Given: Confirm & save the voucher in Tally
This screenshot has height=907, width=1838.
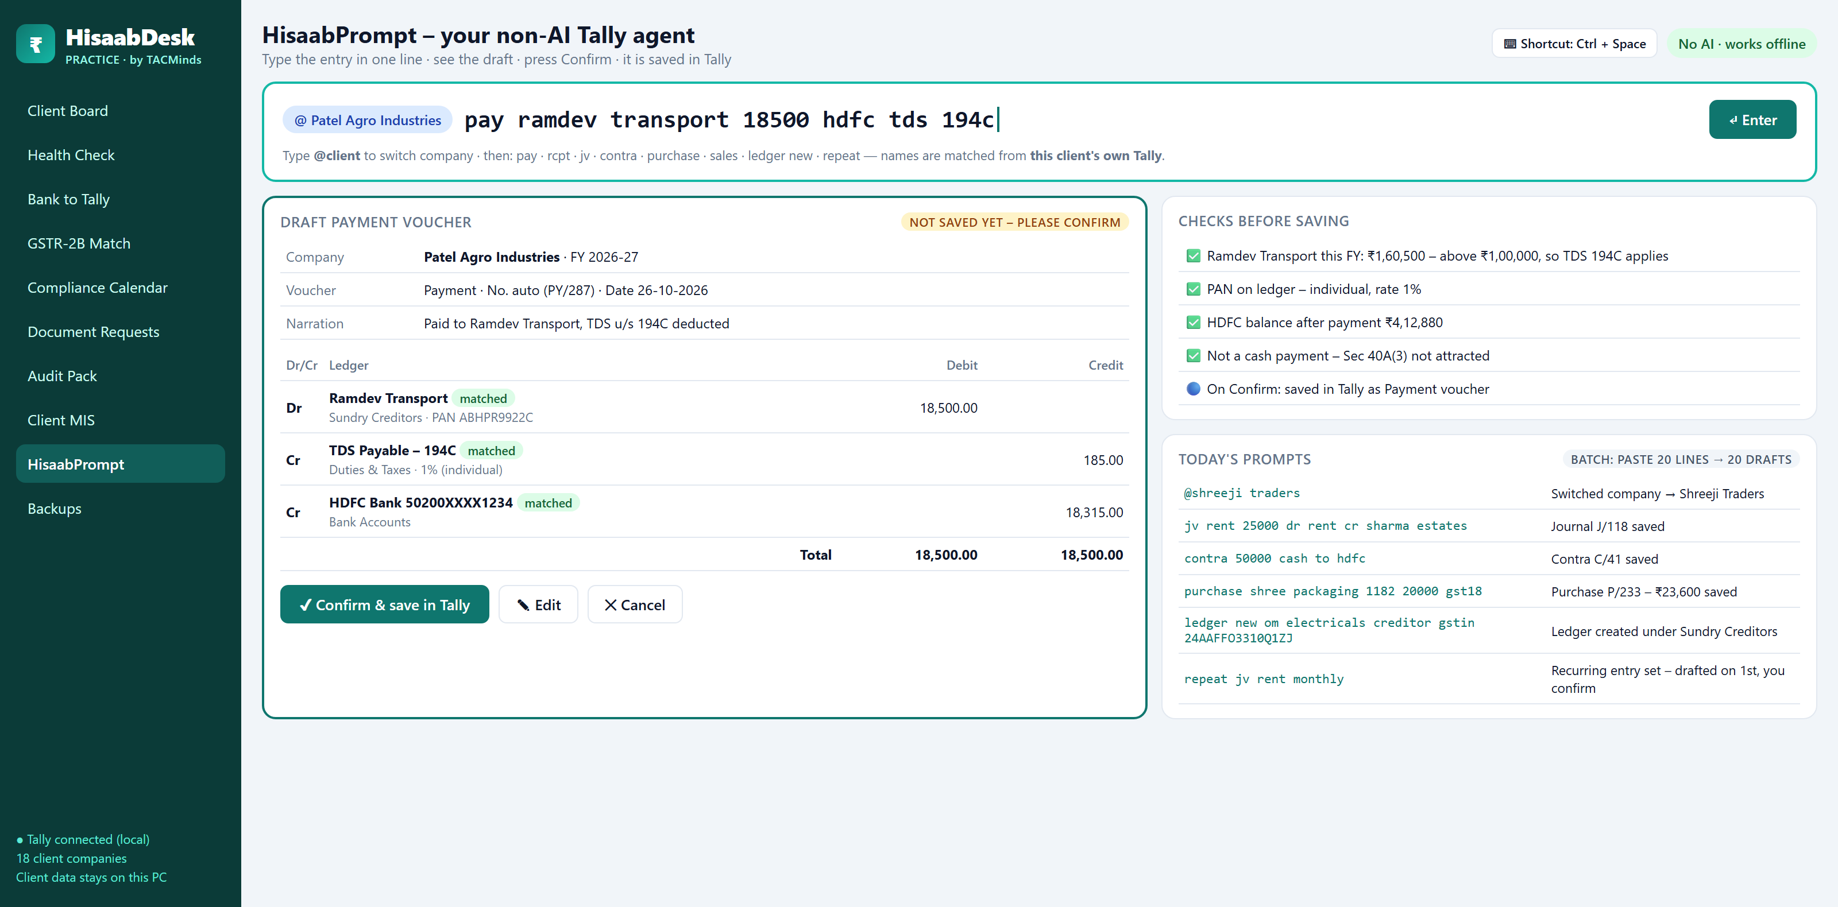Looking at the screenshot, I should point(385,604).
